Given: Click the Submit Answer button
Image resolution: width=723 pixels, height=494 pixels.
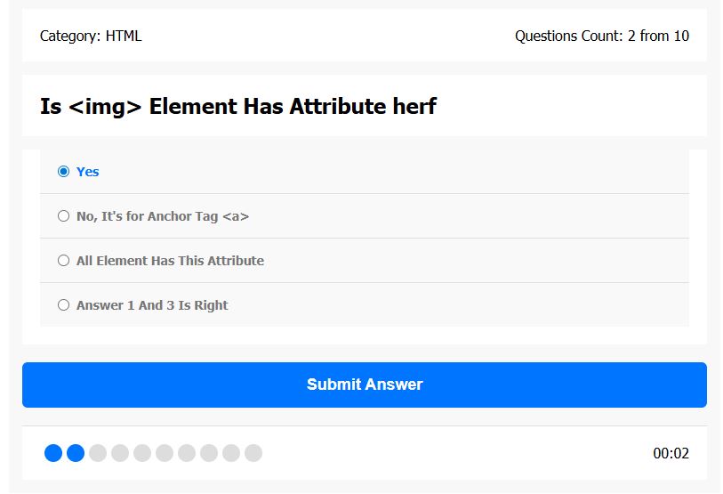Looking at the screenshot, I should tap(365, 385).
